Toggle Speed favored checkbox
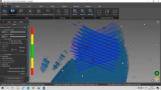Screen dimensions: 161x90 [x=1, y=66]
